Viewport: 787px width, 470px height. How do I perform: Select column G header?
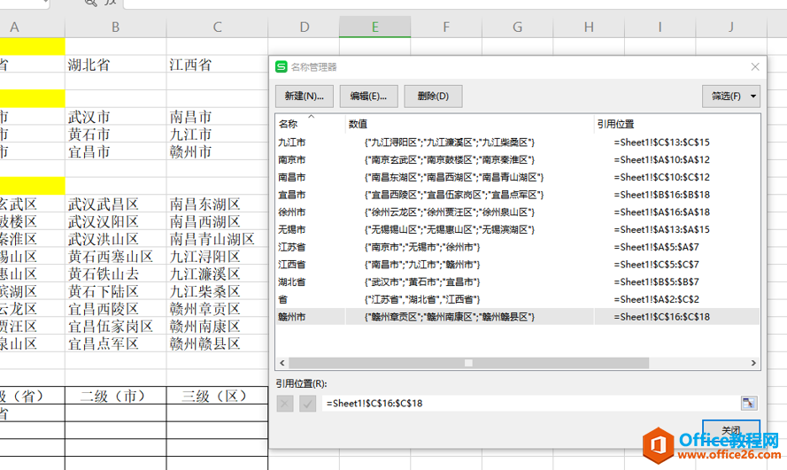tap(518, 27)
